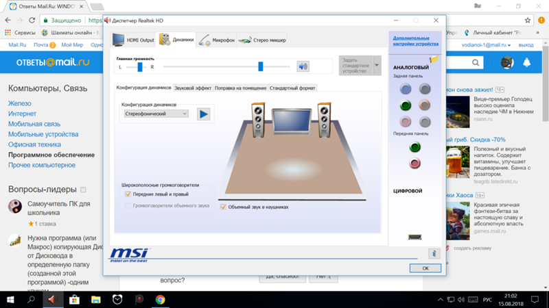Open the Железо category link
This screenshot has width=549, height=308.
click(x=20, y=103)
